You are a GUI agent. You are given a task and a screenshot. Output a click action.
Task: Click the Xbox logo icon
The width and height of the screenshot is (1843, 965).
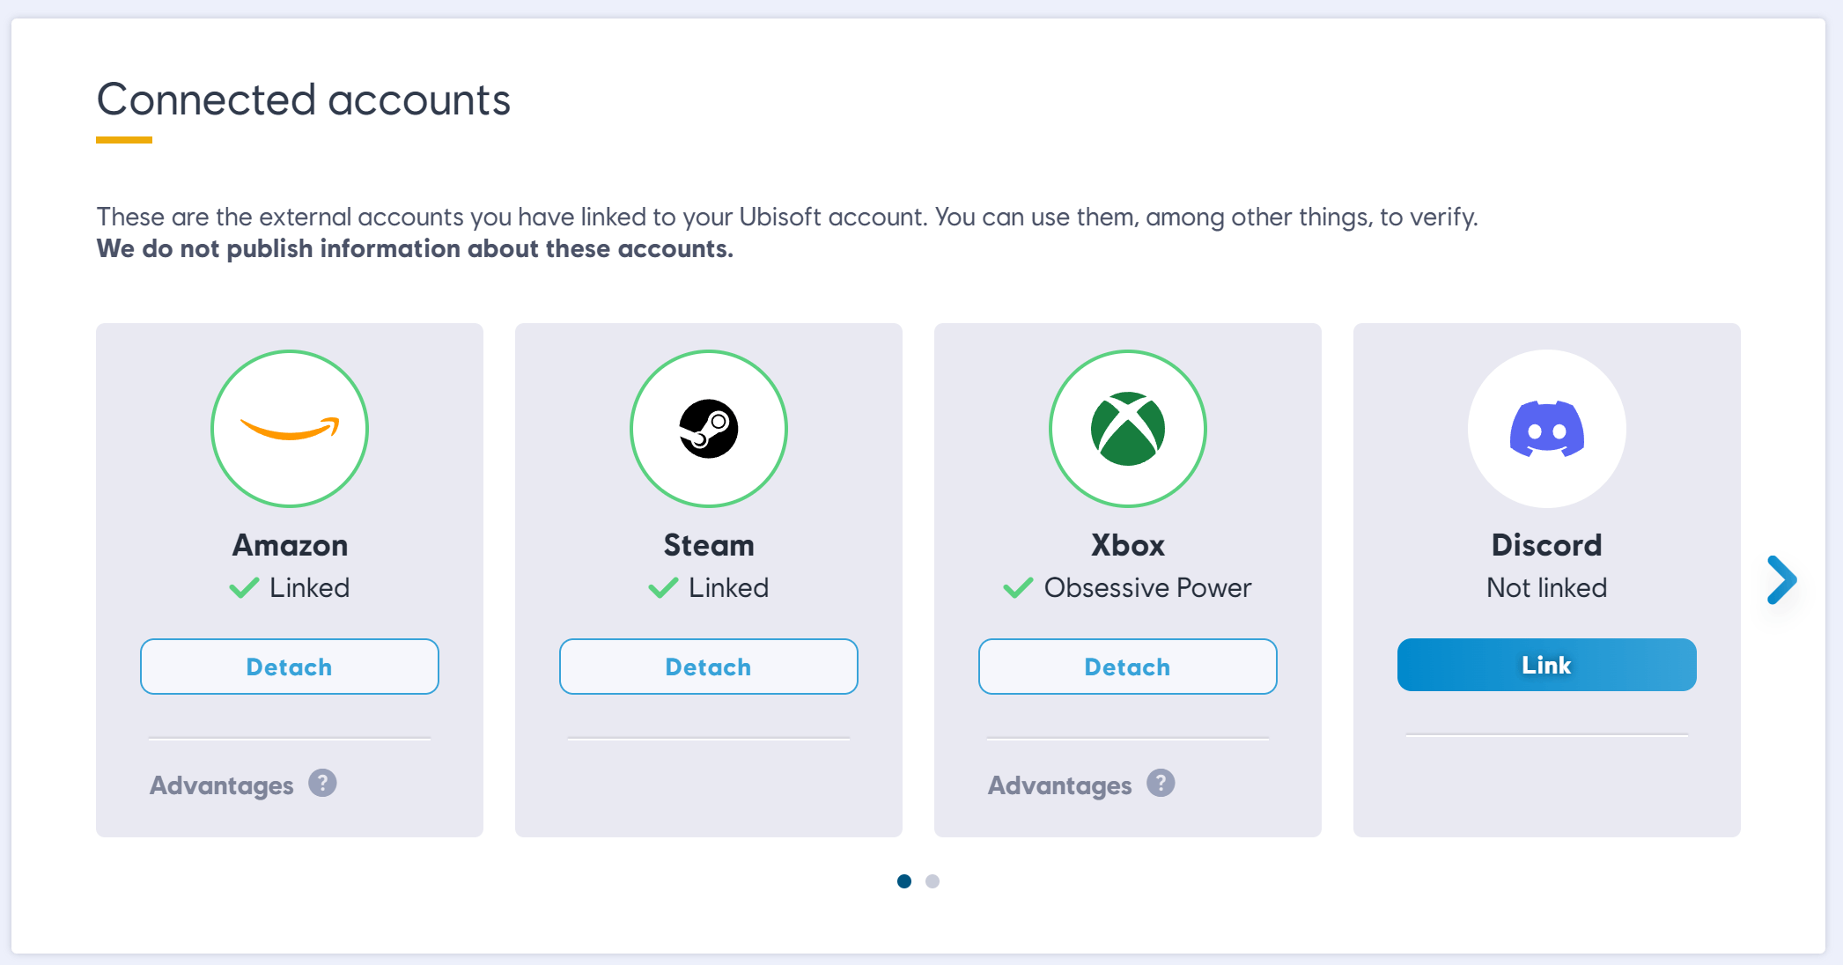pyautogui.click(x=1128, y=429)
